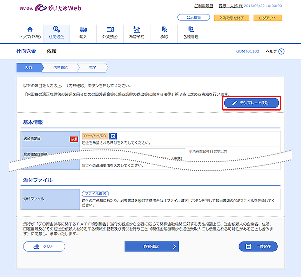Click the 基本情報 section heading
Viewport: 301px width, 277px height.
[x=33, y=122]
